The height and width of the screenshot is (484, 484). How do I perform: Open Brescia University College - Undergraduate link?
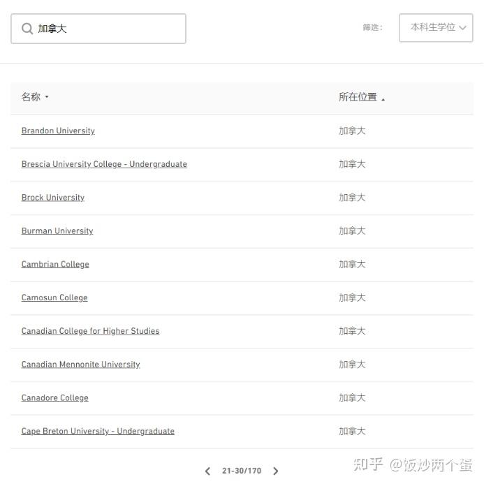click(x=104, y=164)
